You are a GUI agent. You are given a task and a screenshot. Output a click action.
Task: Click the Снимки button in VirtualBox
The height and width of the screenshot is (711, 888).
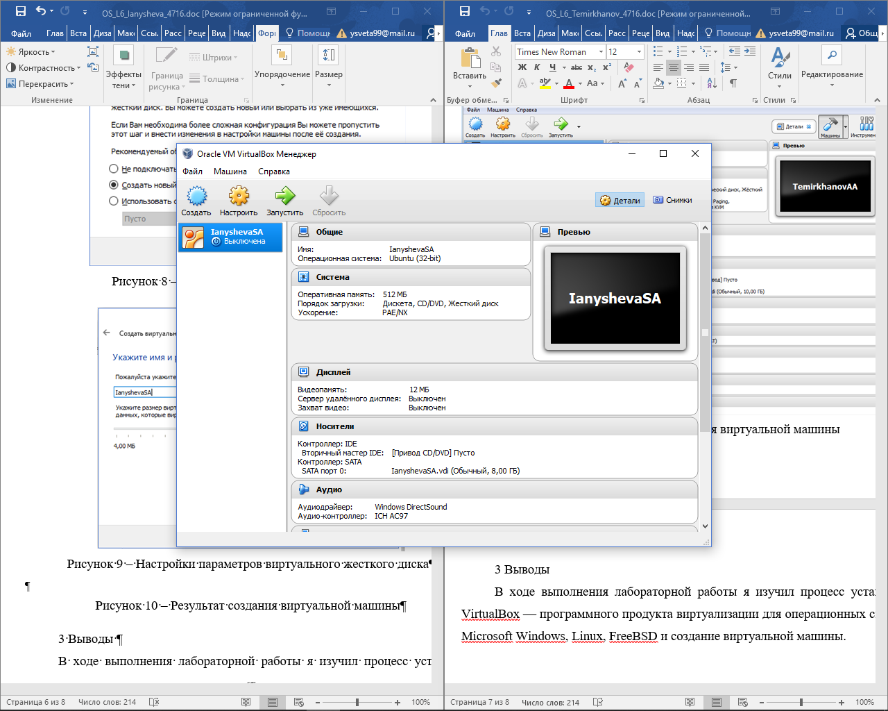672,200
